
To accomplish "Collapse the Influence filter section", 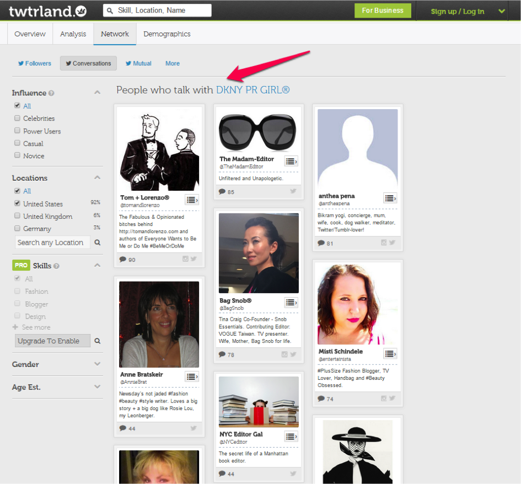I will (97, 93).
